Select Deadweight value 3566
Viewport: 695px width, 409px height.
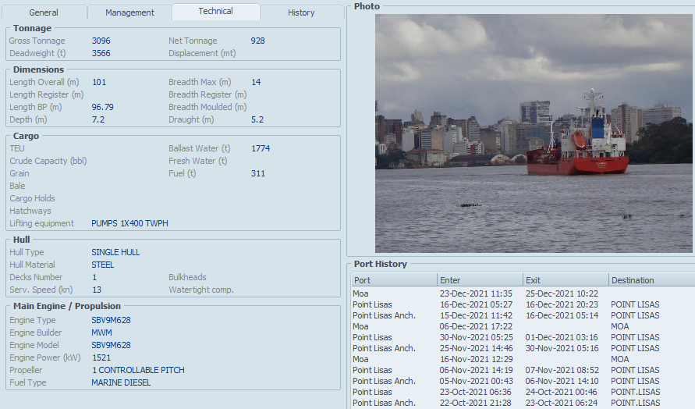101,53
